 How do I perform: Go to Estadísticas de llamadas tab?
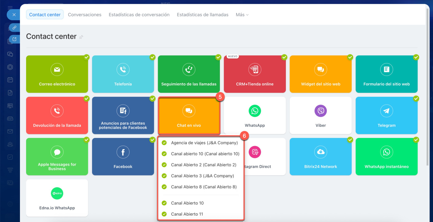pos(202,15)
